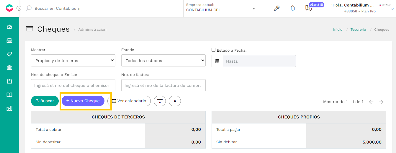This screenshot has width=396, height=153.
Task: Click the 'Inicio' breadcrumb link
Action: pos(338,30)
